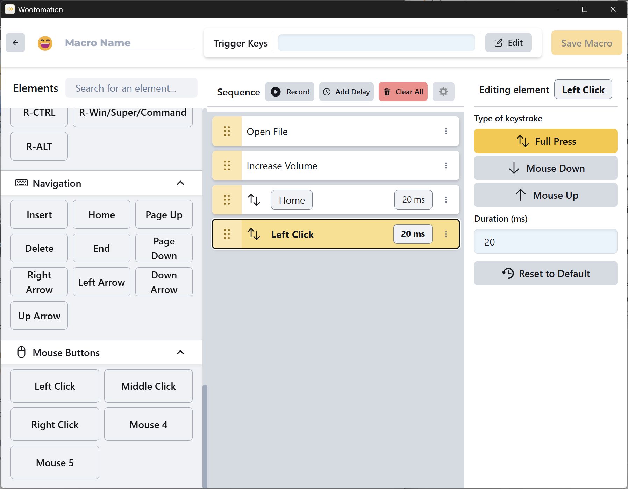Add the Middle Click element
The image size is (628, 489).
coord(148,386)
